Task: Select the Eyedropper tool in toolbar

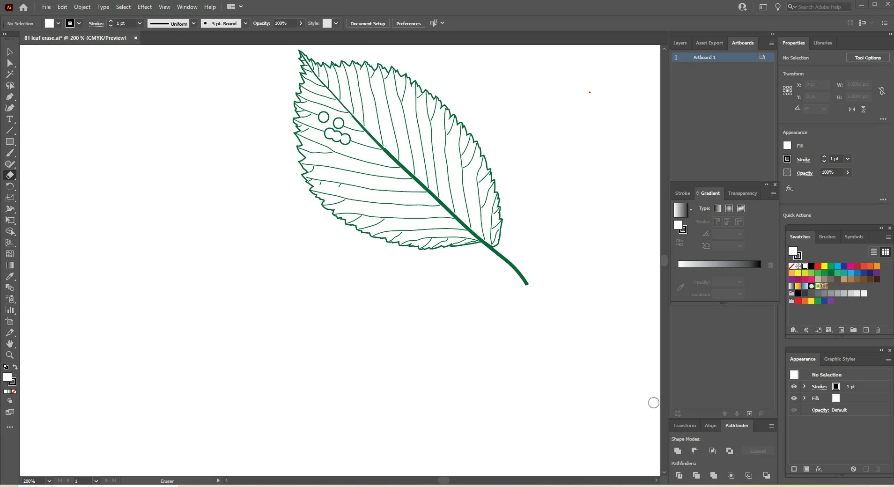Action: 9,276
